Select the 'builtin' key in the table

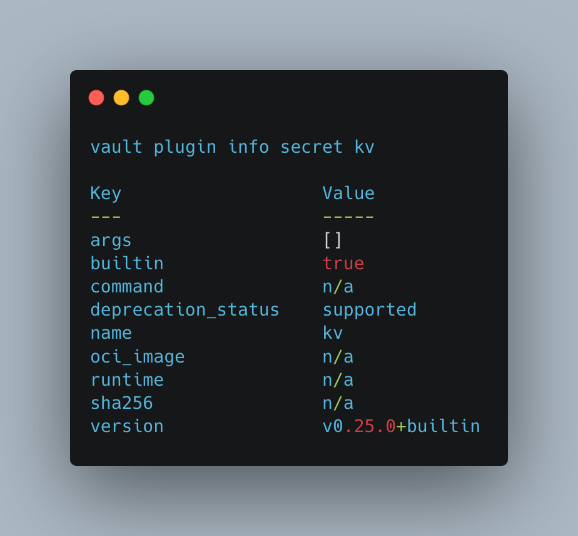(127, 263)
